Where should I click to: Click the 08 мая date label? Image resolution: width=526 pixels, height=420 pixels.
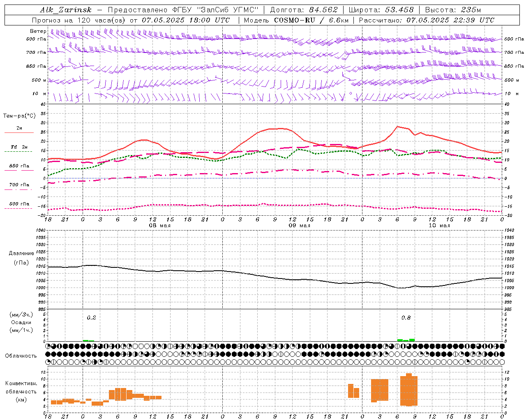coord(159,226)
